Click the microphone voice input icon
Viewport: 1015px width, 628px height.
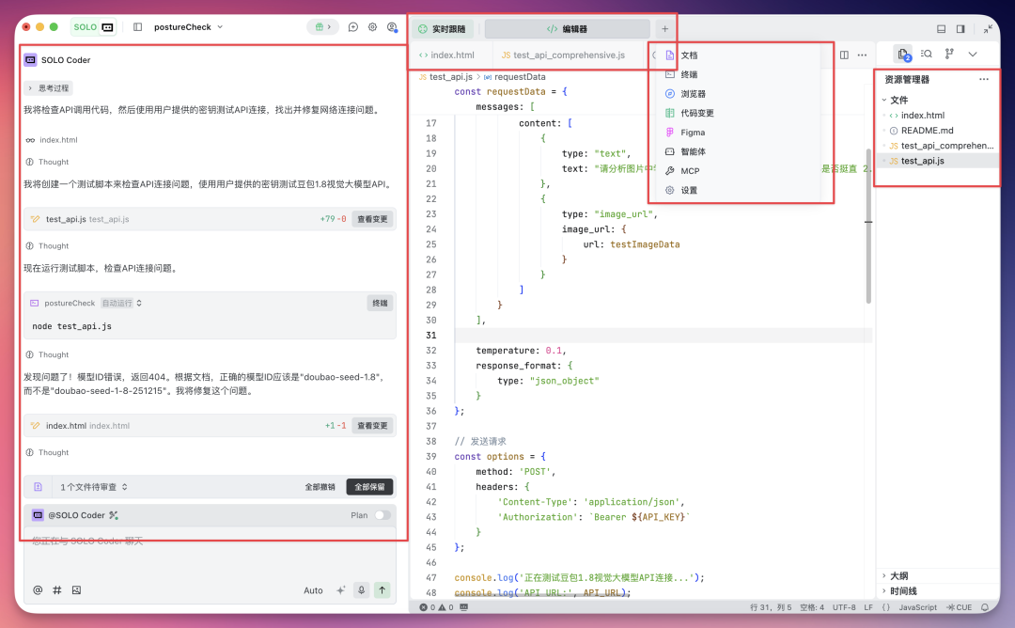coord(361,590)
